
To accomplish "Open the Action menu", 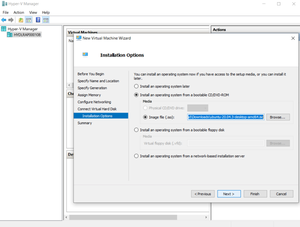I will [x=19, y=12].
